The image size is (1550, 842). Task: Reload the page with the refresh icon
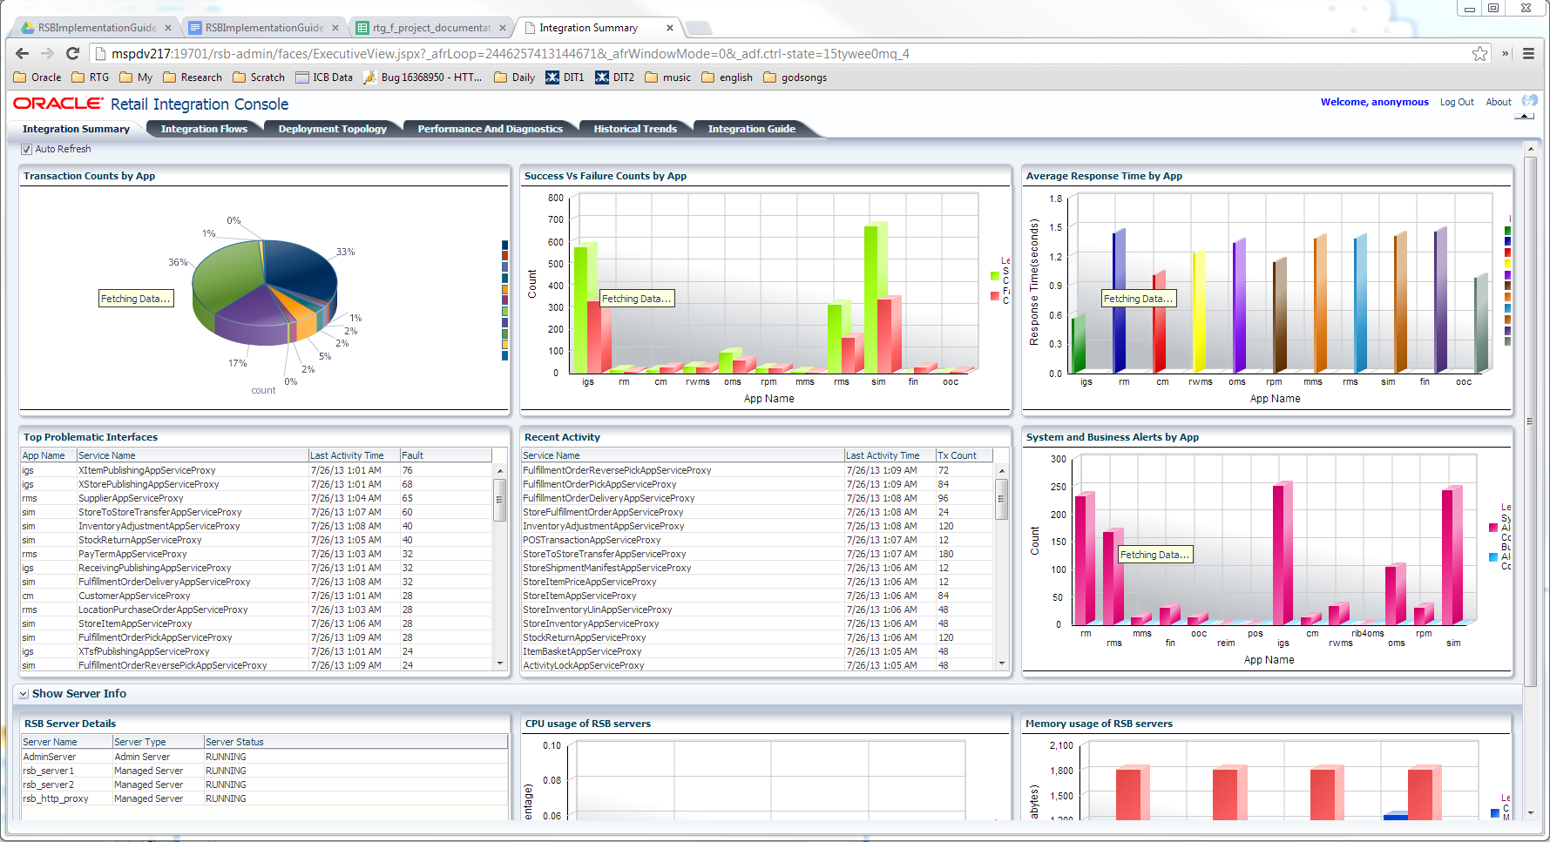(72, 53)
